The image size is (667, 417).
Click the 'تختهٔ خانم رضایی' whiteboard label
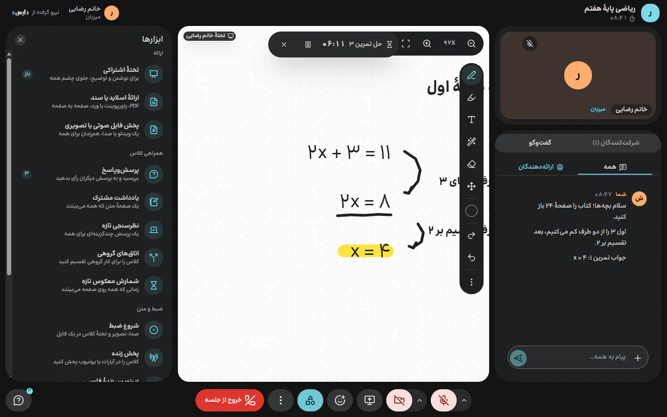(x=210, y=36)
